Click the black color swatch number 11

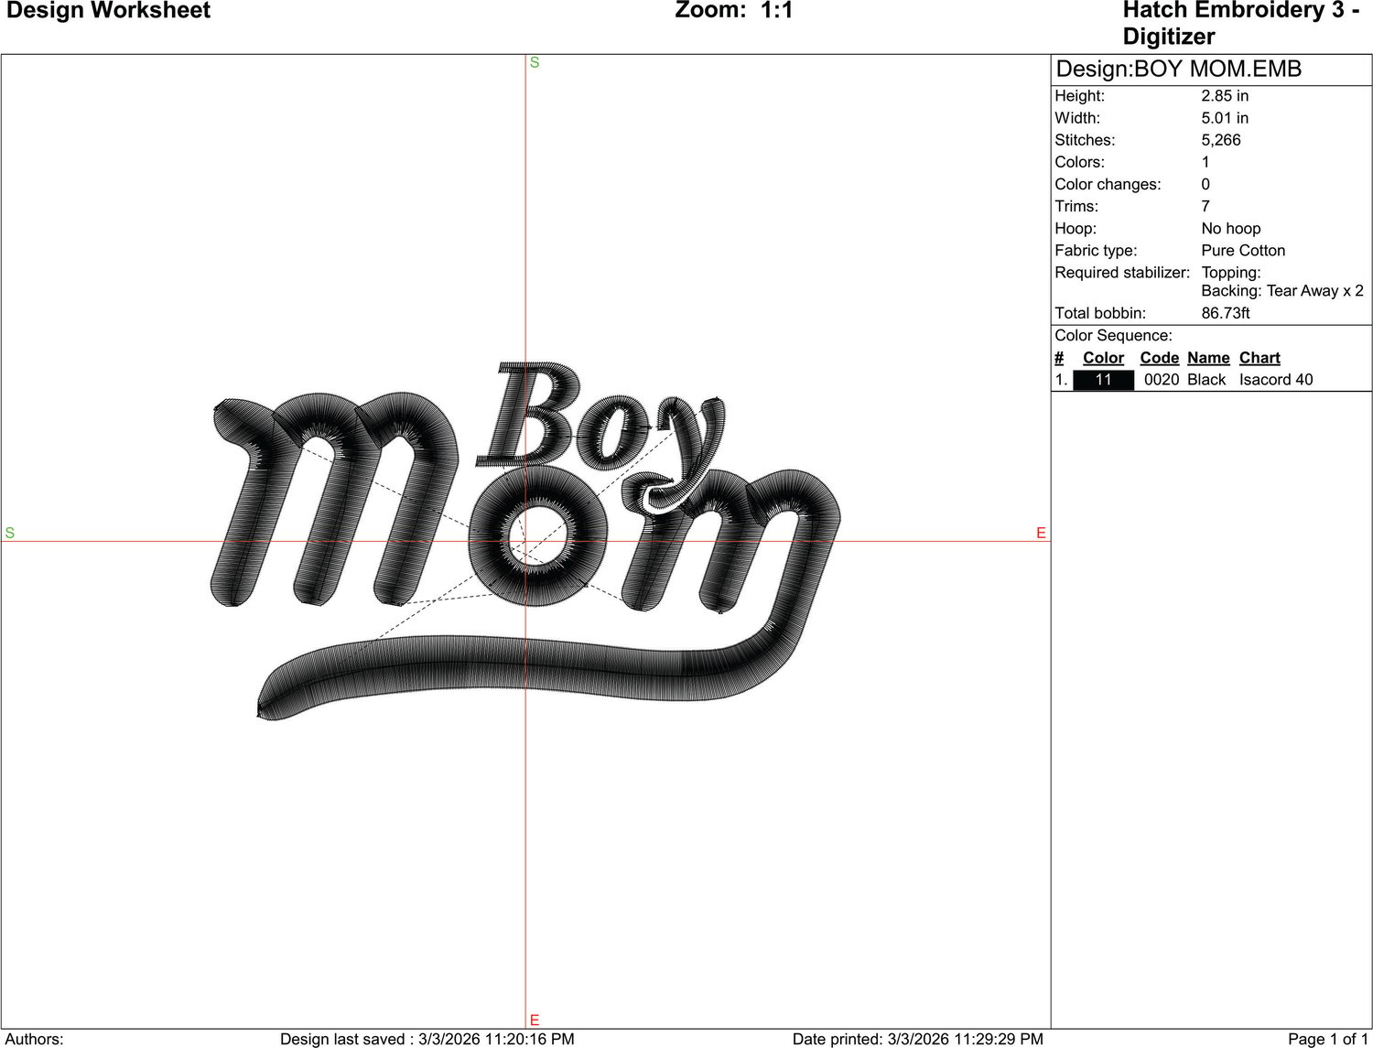pos(1103,380)
